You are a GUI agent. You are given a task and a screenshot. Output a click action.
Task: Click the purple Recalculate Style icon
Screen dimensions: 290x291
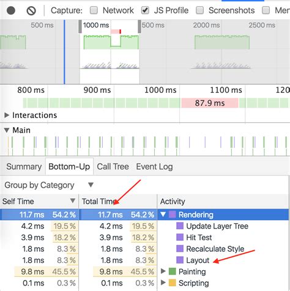180,248
